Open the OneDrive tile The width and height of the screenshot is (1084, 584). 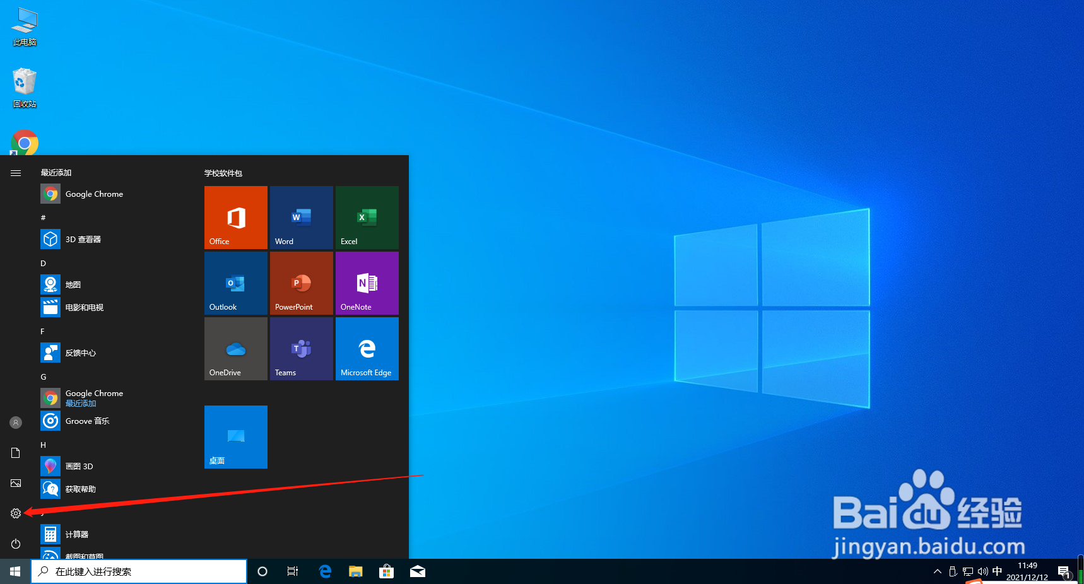point(235,349)
